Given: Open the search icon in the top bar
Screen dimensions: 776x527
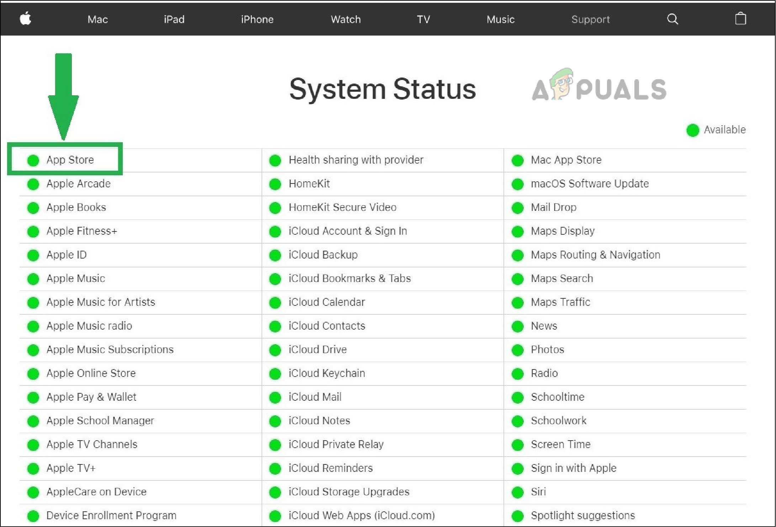Looking at the screenshot, I should pyautogui.click(x=673, y=19).
